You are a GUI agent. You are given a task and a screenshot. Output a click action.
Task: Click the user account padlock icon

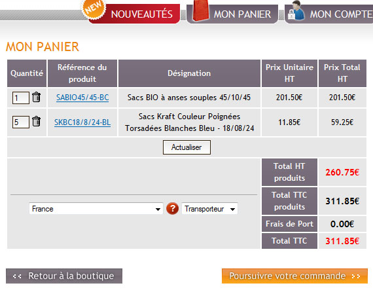(x=296, y=10)
